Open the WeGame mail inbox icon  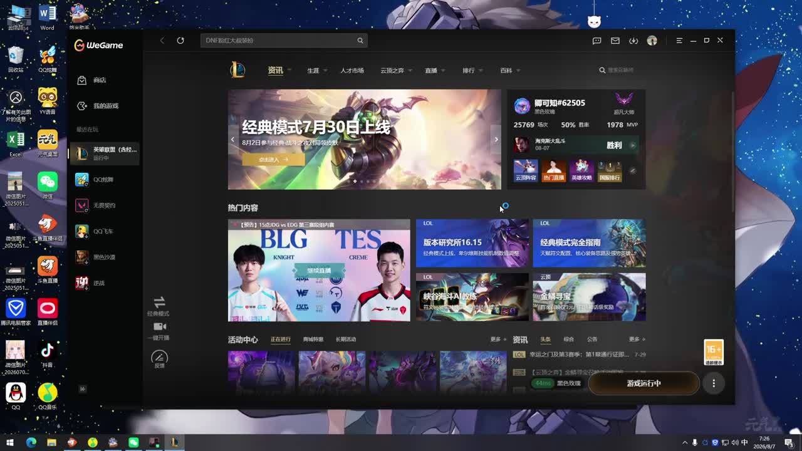pyautogui.click(x=615, y=41)
